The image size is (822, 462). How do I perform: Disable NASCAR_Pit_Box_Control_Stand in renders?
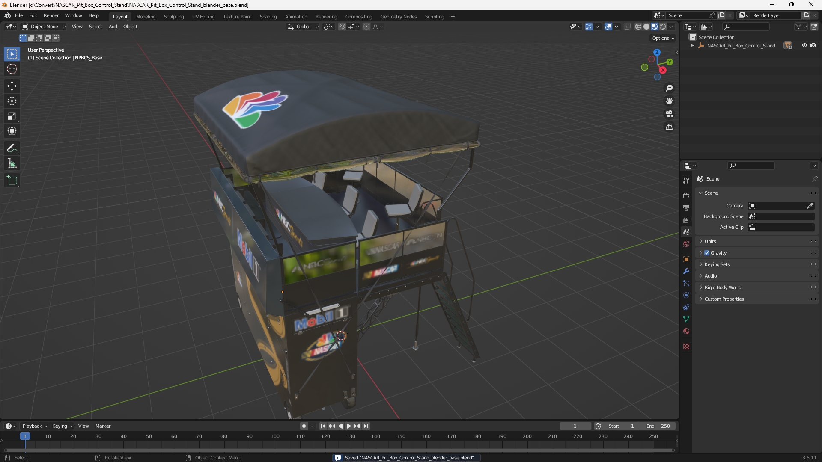point(813,45)
